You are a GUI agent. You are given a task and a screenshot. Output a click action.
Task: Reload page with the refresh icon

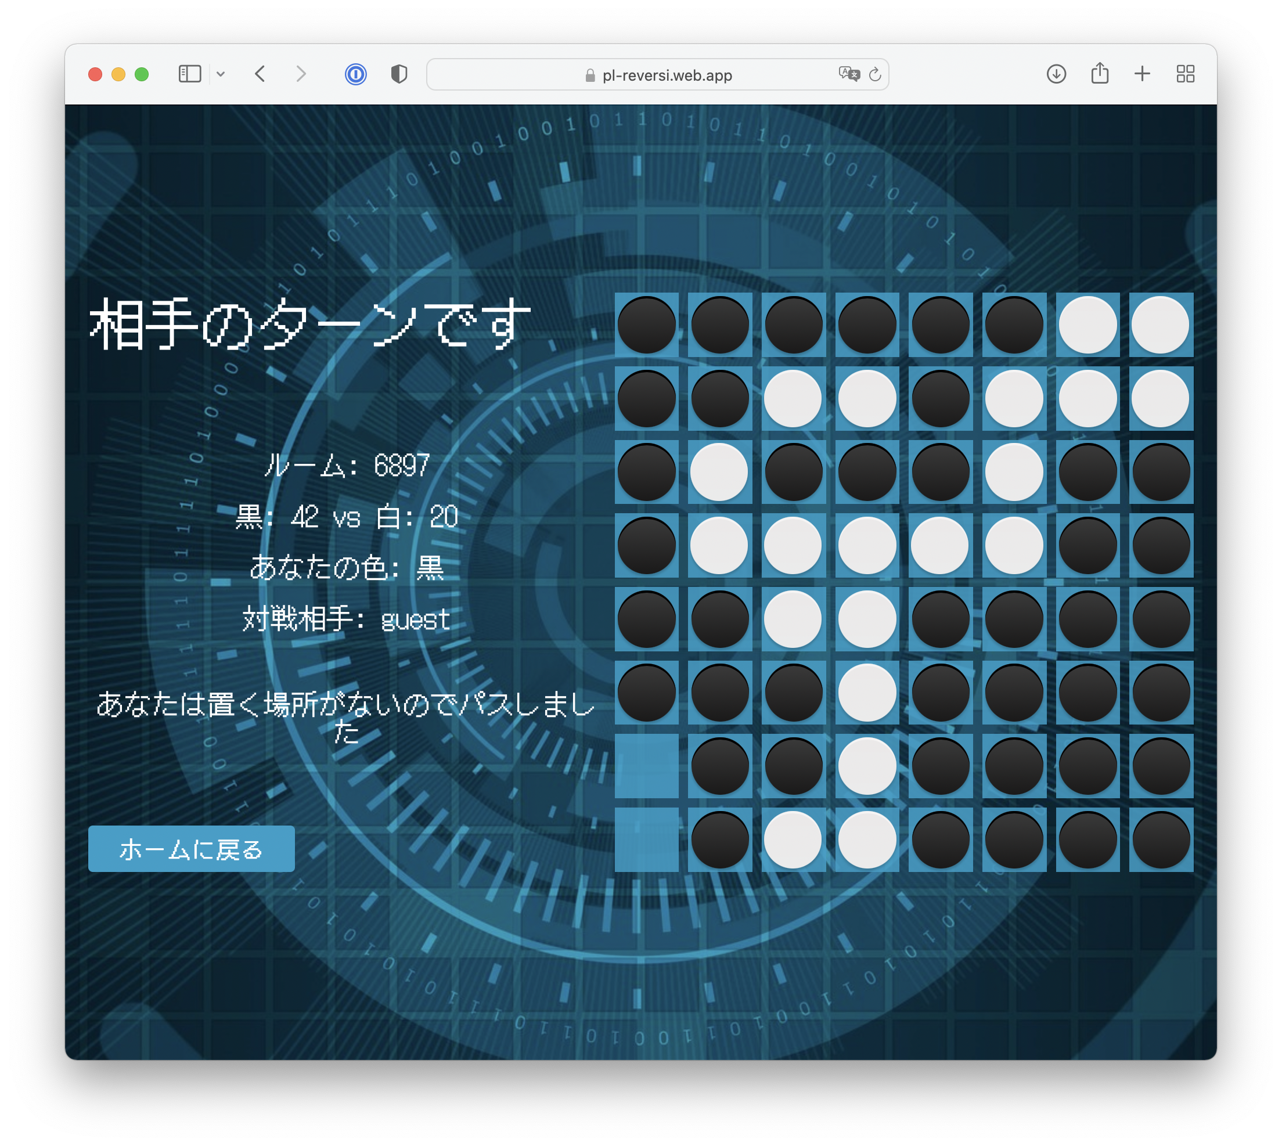(x=874, y=75)
